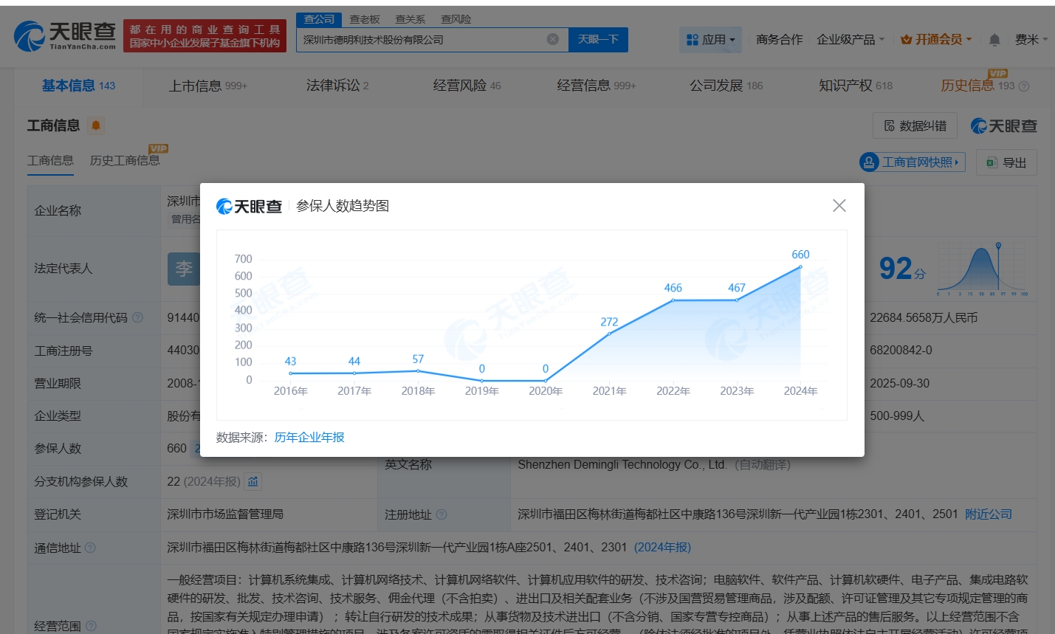Click the 2023年 data point labeled 467
Viewport: 1055px width, 634px height.
click(737, 300)
